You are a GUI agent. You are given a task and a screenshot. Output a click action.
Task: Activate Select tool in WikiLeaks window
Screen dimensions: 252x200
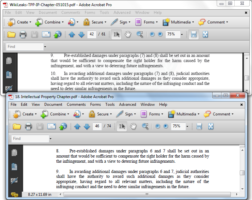pos(116,34)
